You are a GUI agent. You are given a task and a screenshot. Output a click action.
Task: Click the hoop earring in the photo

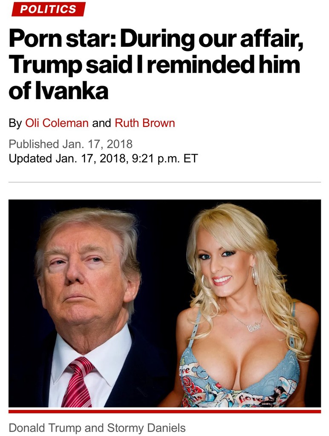tap(254, 275)
